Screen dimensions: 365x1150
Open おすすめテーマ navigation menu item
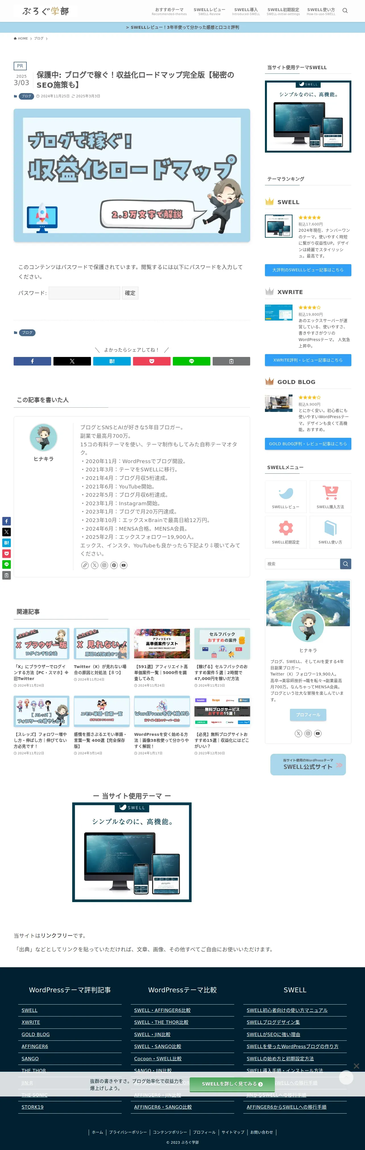(x=169, y=11)
